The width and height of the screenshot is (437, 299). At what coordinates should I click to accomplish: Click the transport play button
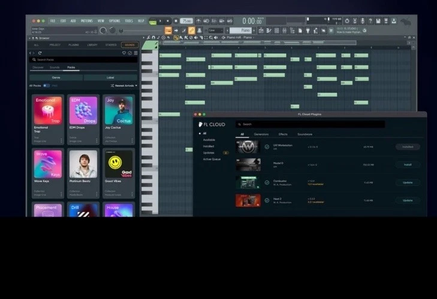coord(161,21)
